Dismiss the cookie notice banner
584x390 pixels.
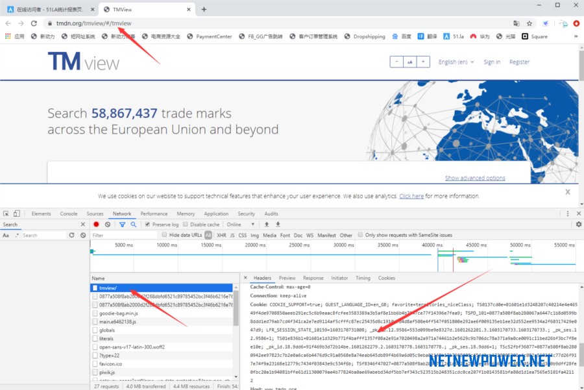[568, 192]
